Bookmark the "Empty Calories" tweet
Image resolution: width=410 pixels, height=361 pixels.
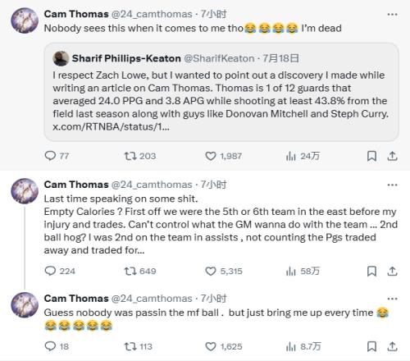[x=371, y=272]
